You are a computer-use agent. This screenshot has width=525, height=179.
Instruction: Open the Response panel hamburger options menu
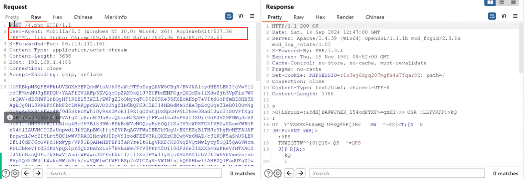coord(515,16)
